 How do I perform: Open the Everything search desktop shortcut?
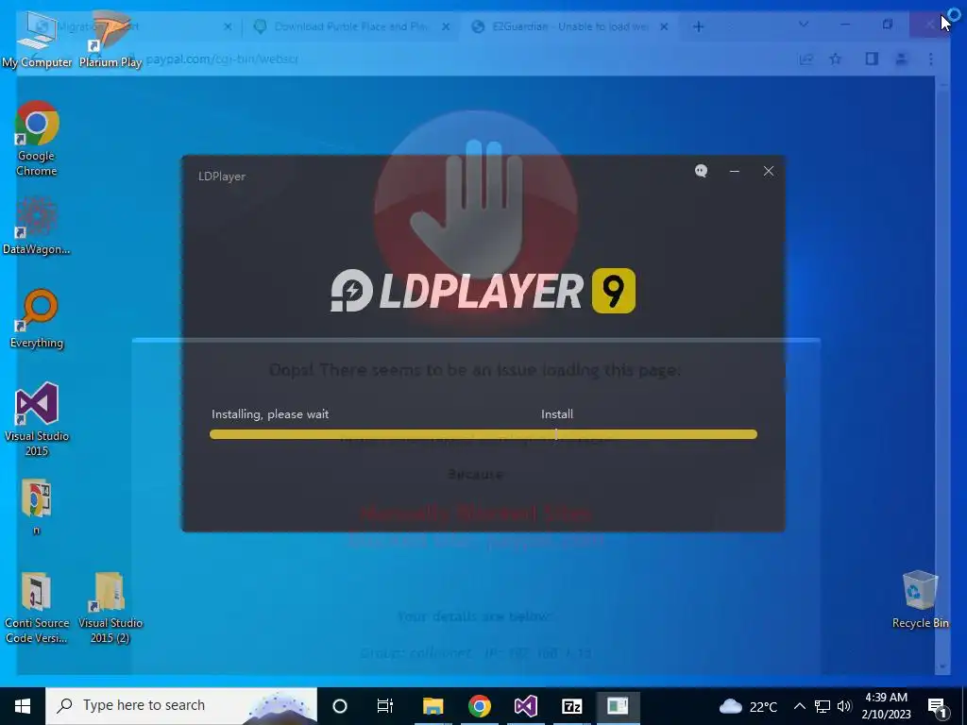37,319
